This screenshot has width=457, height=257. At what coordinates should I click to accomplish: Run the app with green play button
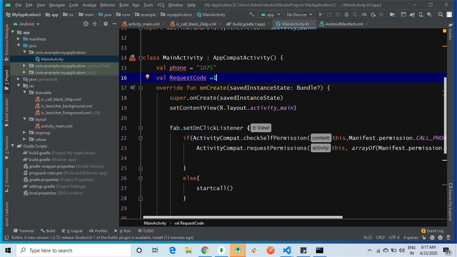click(320, 14)
